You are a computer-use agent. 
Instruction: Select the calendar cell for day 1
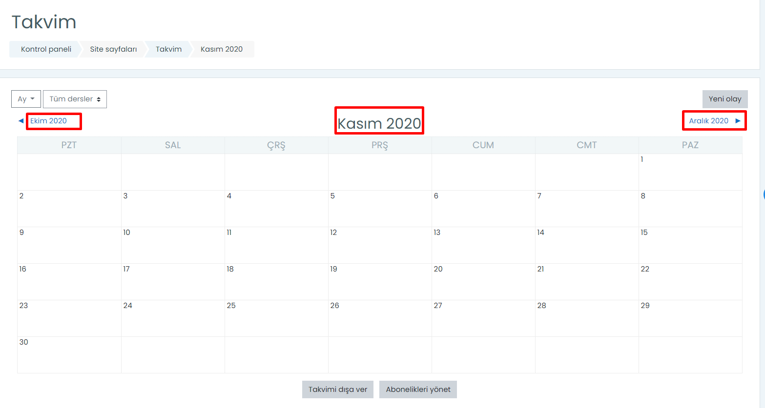coord(690,172)
